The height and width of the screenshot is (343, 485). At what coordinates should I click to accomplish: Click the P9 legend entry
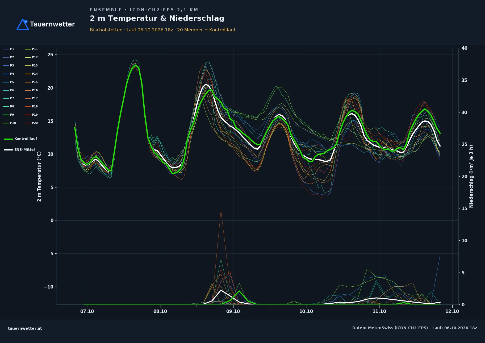(x=9, y=115)
